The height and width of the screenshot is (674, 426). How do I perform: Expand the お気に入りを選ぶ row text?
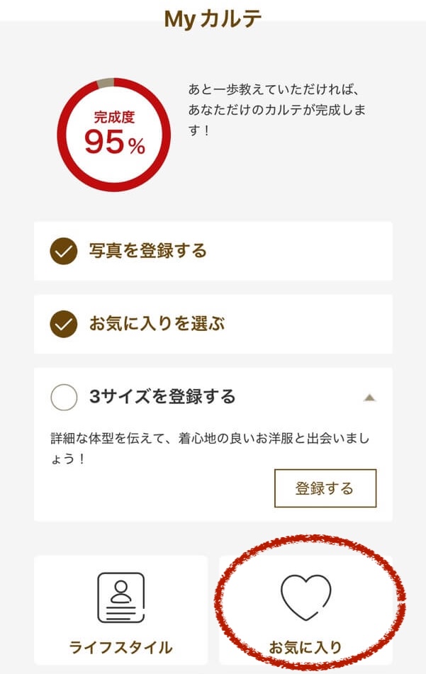point(156,325)
